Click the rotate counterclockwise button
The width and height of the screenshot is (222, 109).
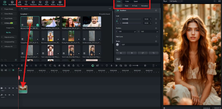pyautogui.click(x=154, y=53)
